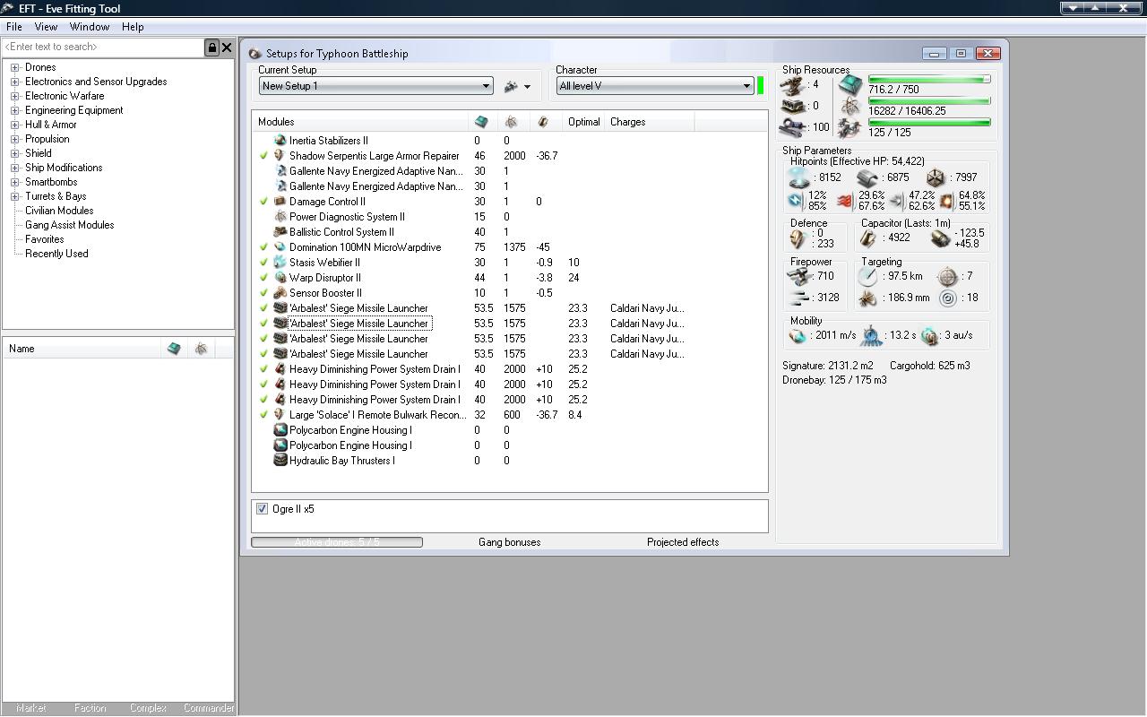Click the Power Diagnostic System II icon

coord(280,217)
